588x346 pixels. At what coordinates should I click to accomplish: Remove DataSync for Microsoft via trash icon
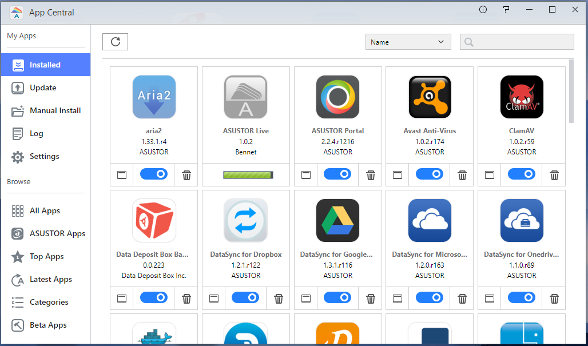pyautogui.click(x=462, y=299)
